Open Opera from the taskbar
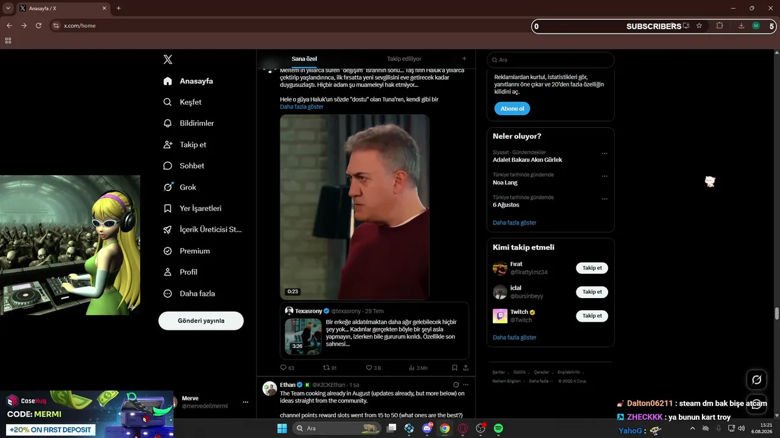This screenshot has height=438, width=780. point(463,428)
